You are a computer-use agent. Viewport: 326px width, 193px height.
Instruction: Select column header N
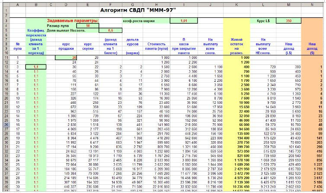coord(312,5)
